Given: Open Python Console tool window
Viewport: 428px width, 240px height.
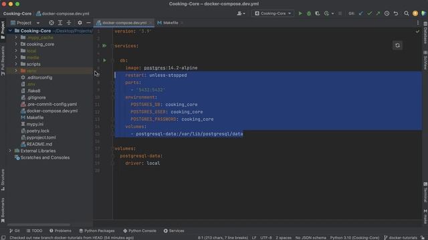Looking at the screenshot, I should 140,231.
